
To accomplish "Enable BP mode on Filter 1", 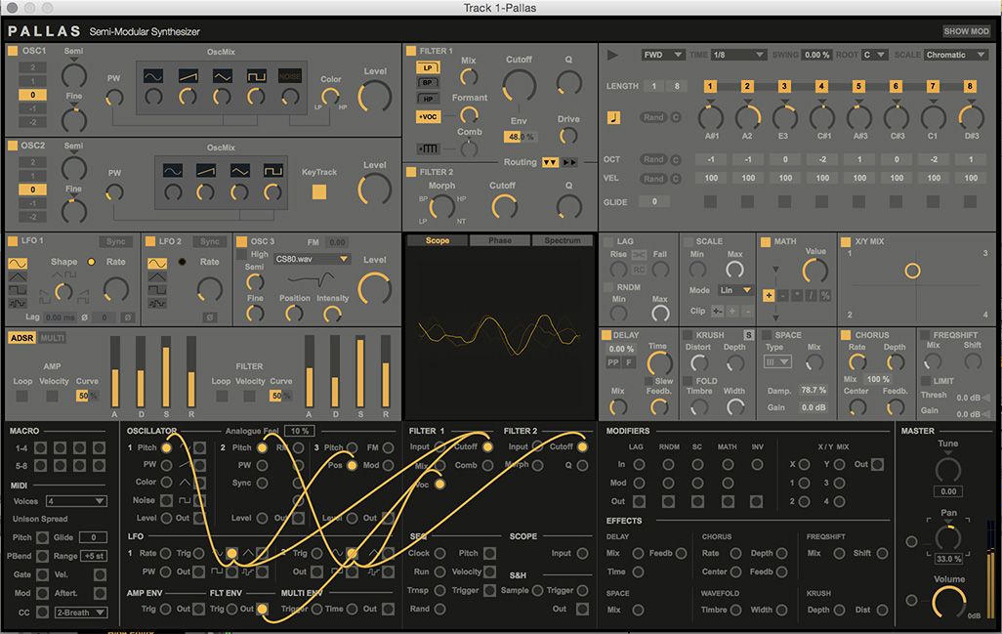I will click(427, 83).
